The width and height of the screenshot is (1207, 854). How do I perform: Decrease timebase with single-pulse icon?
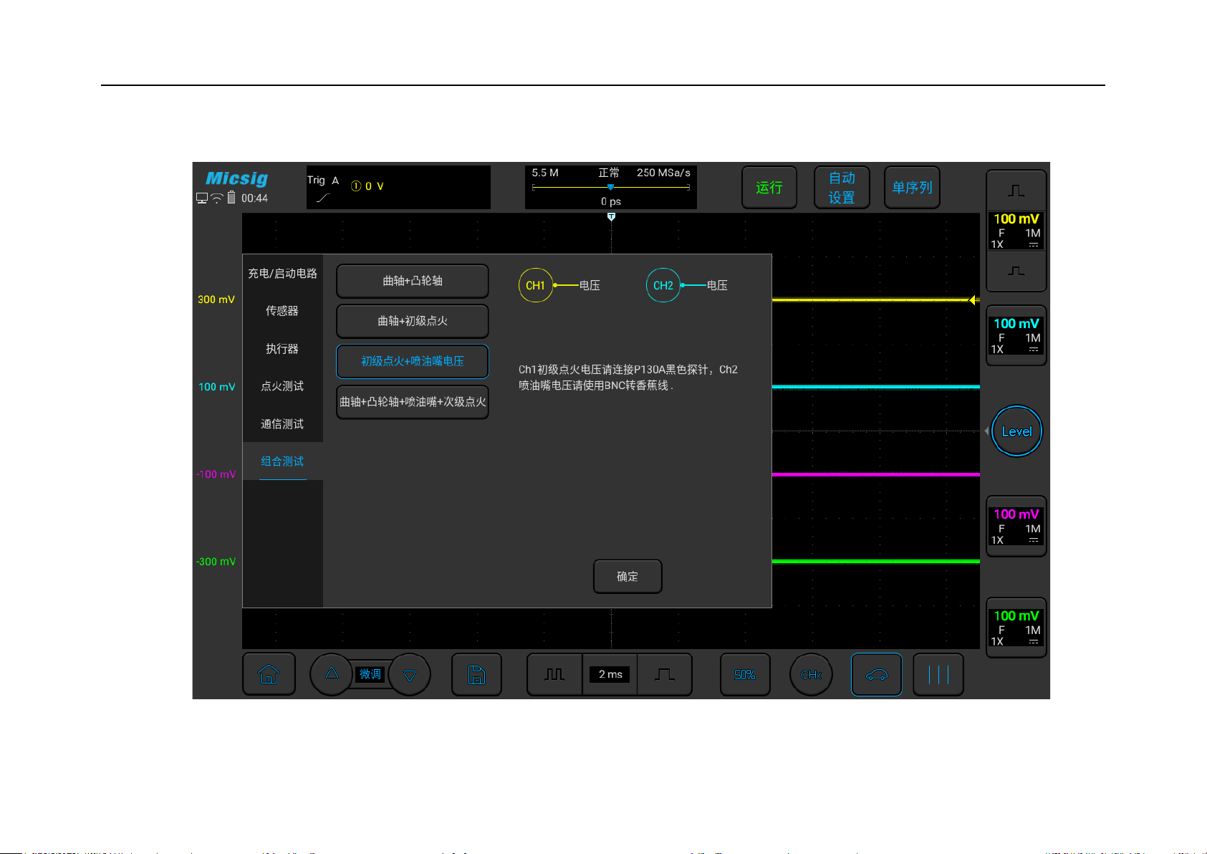pos(665,674)
